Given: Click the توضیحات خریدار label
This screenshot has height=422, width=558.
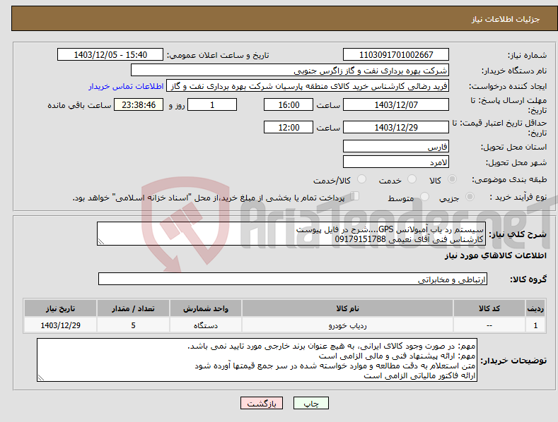Looking at the screenshot, I should point(513,361).
